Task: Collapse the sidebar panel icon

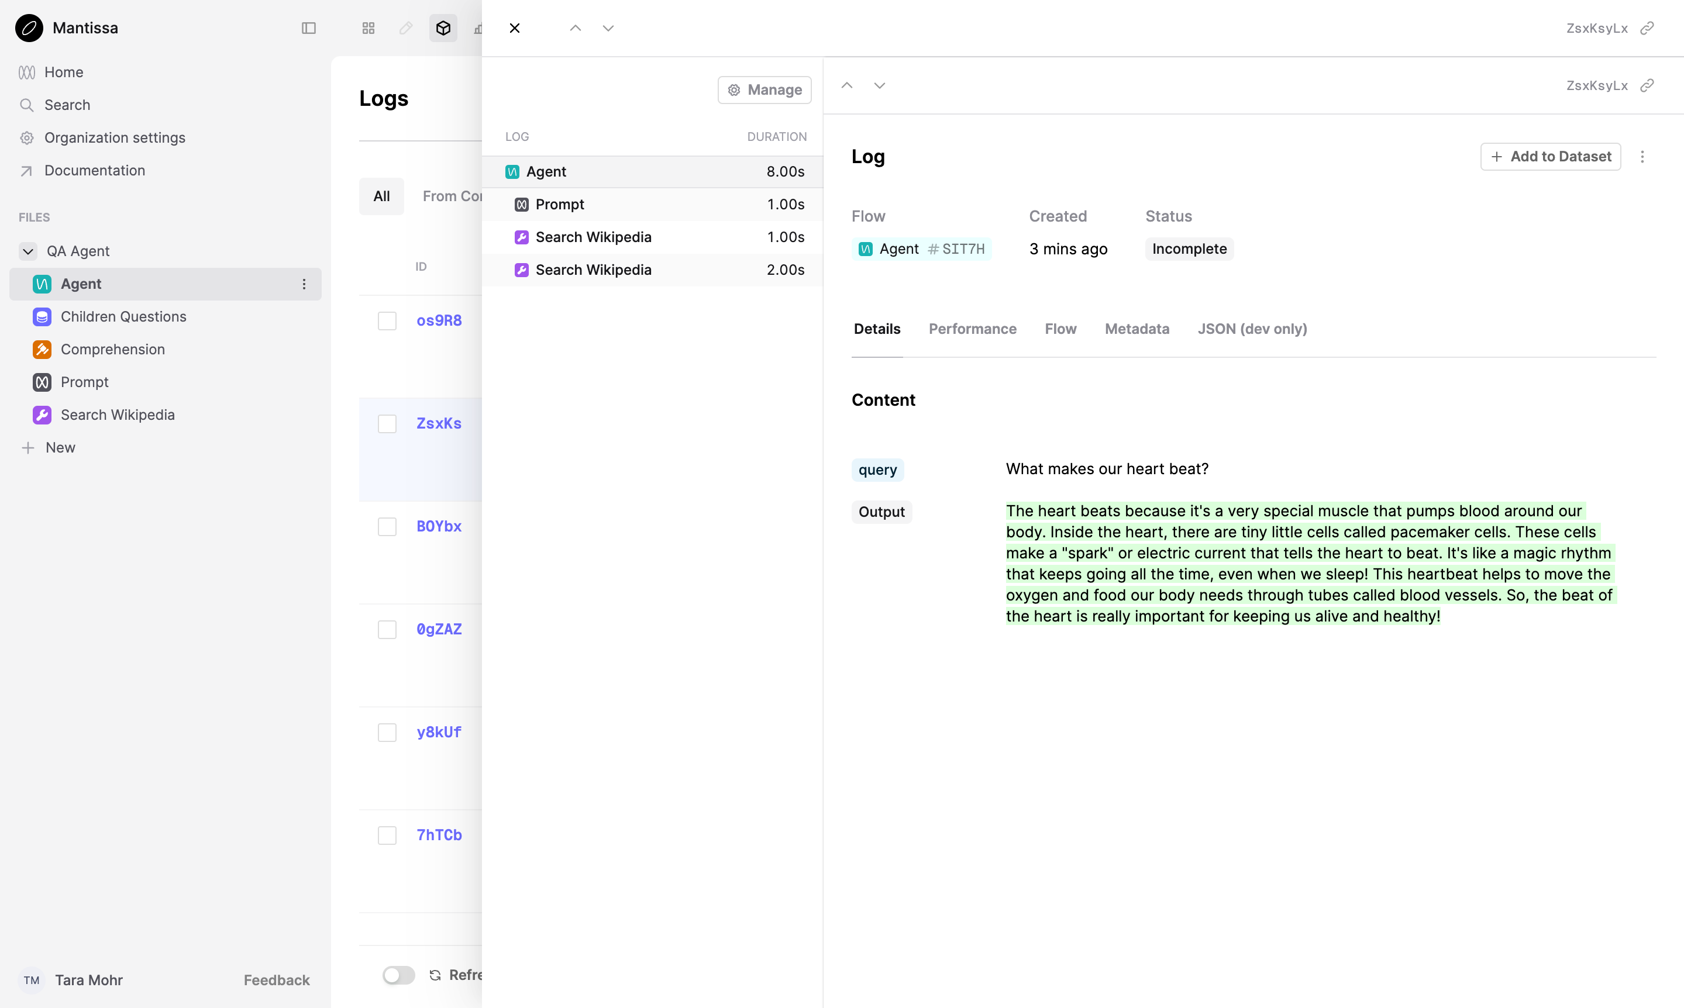Action: (x=308, y=28)
